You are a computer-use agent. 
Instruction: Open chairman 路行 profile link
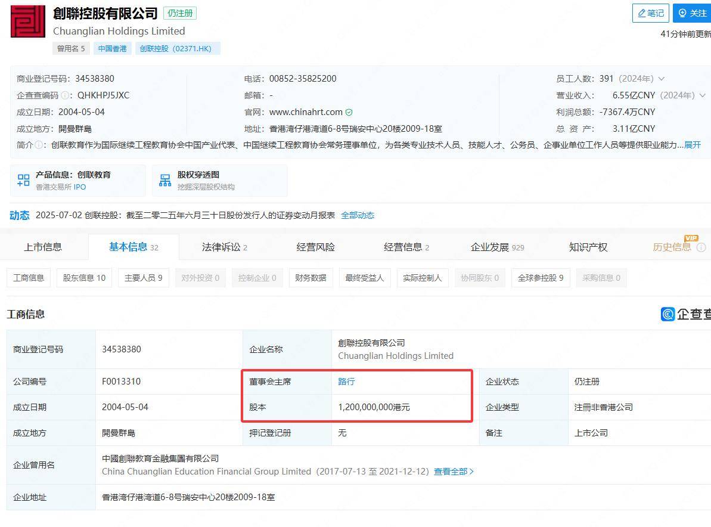[346, 382]
